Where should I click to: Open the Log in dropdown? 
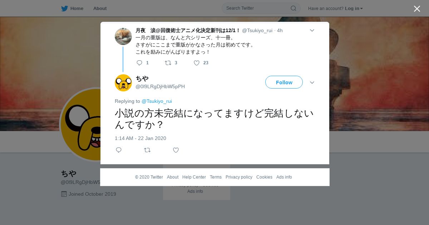point(354,8)
